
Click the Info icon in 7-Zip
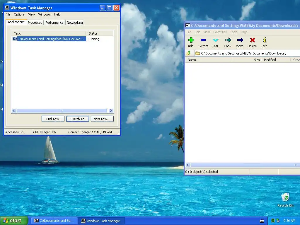[x=265, y=40]
